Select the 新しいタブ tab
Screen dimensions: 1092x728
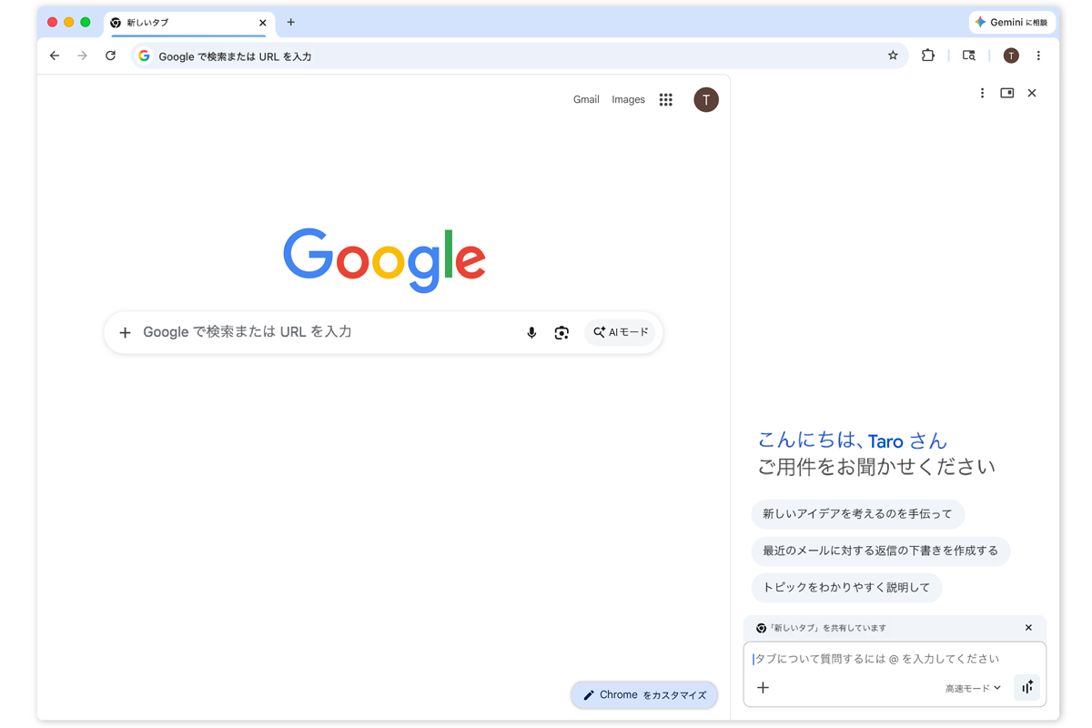click(x=187, y=23)
